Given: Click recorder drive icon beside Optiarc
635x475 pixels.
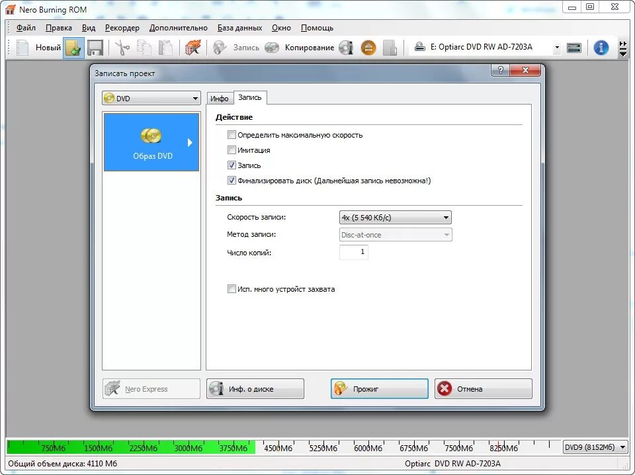Looking at the screenshot, I should (420, 47).
